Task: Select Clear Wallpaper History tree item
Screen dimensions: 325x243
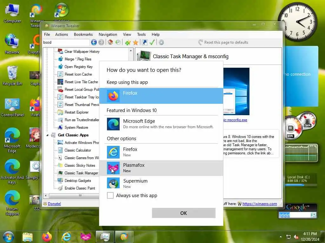Action: [x=82, y=52]
